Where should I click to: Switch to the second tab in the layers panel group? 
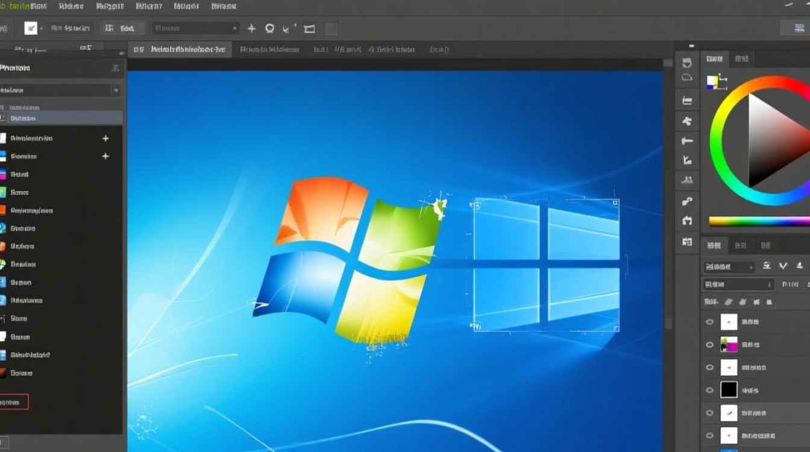tap(740, 245)
